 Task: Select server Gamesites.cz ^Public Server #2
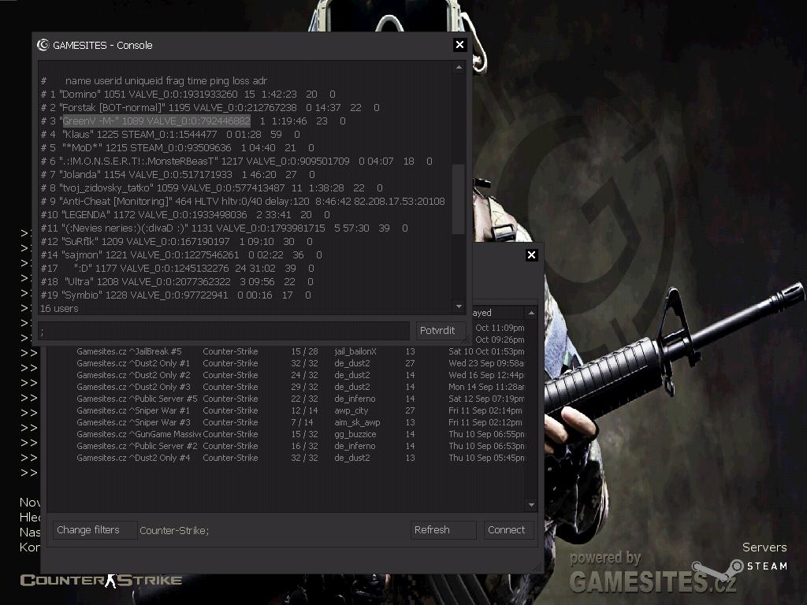[285, 446]
